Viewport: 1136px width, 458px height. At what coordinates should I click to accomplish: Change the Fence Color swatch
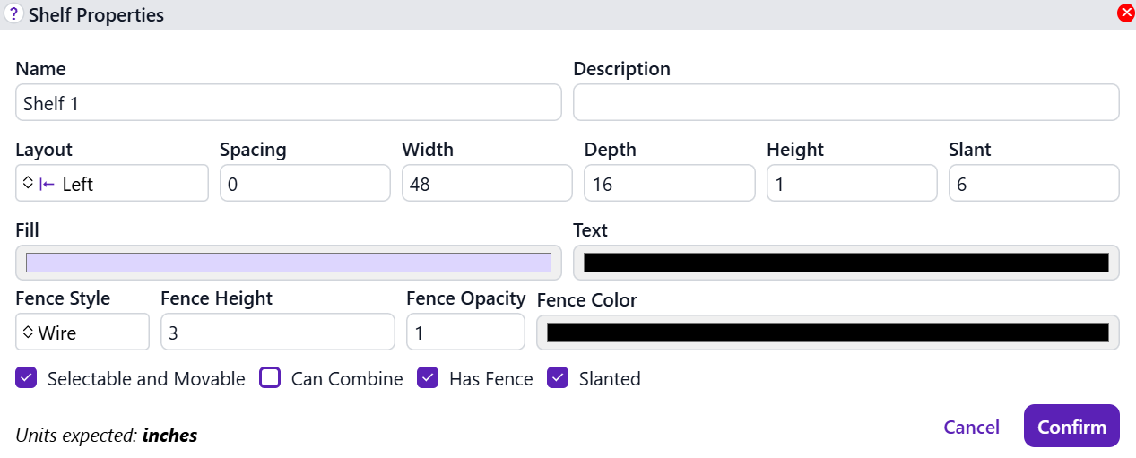pos(827,333)
